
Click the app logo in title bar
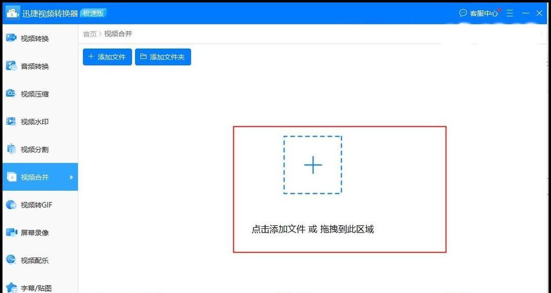13,13
